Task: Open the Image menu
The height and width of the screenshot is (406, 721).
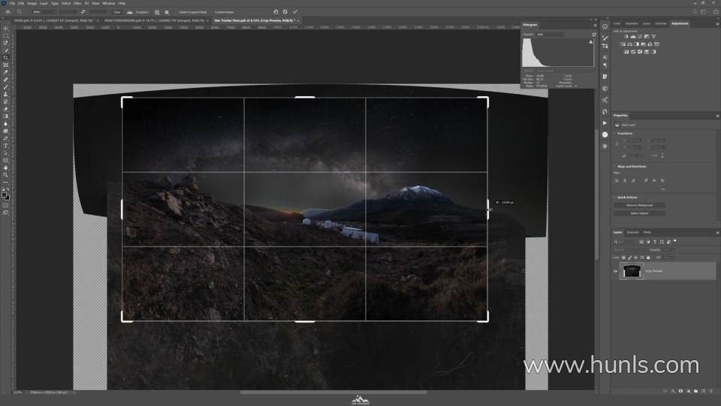Action: [32, 3]
